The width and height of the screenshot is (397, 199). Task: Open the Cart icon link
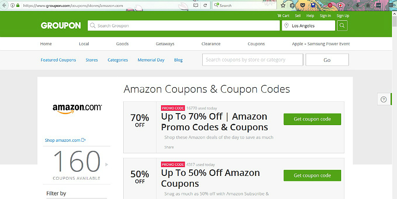(283, 16)
